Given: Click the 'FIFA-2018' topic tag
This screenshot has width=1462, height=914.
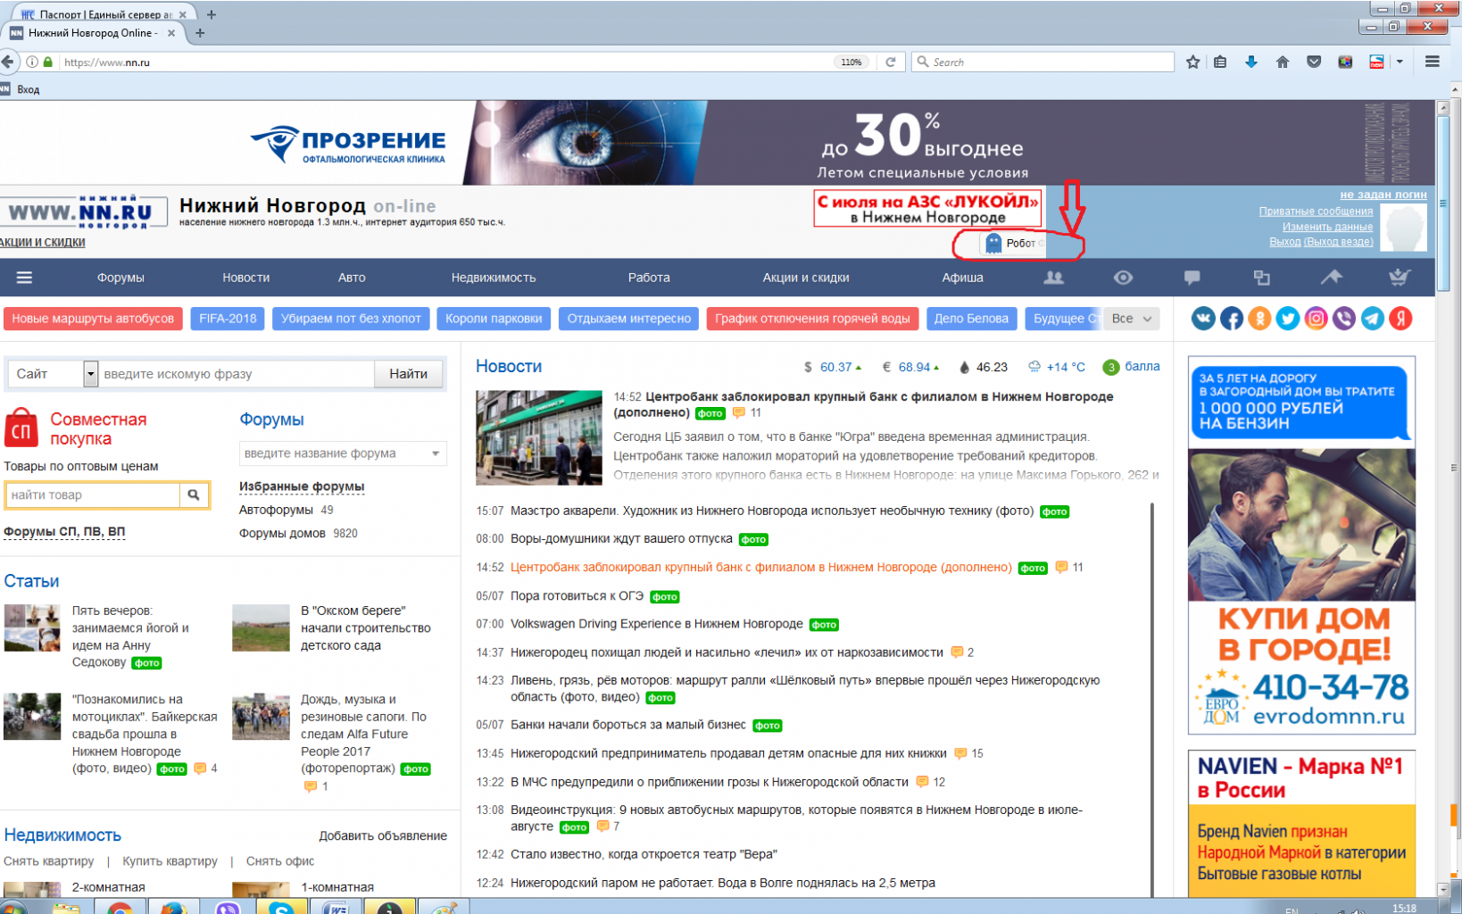Looking at the screenshot, I should pos(228,319).
